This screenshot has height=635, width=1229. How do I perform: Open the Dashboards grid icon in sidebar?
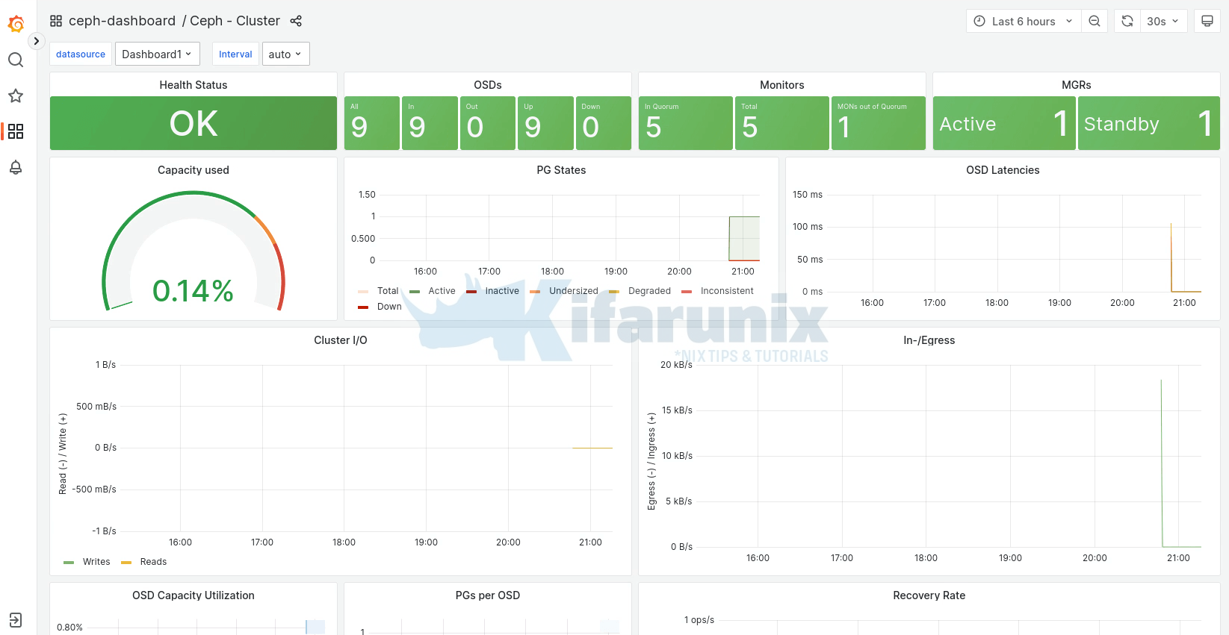point(16,131)
